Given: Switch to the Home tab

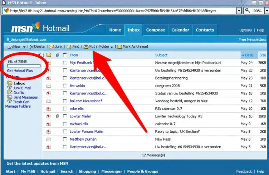Looking at the screenshot, I should 115,30.
